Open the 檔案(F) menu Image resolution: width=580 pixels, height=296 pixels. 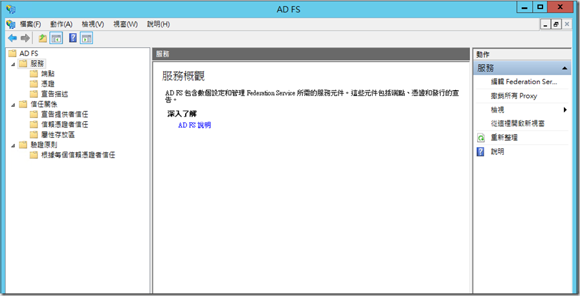click(30, 24)
